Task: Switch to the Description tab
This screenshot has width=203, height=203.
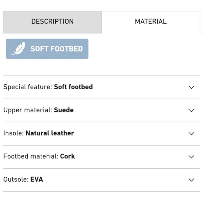Action: tap(52, 22)
